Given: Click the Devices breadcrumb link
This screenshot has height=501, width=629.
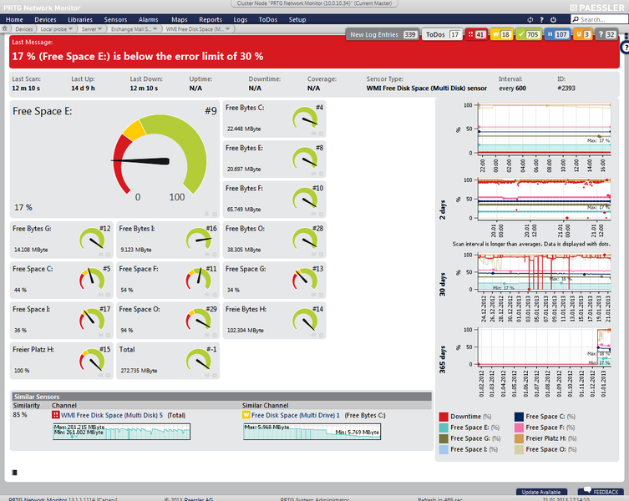Looking at the screenshot, I should click(24, 29).
